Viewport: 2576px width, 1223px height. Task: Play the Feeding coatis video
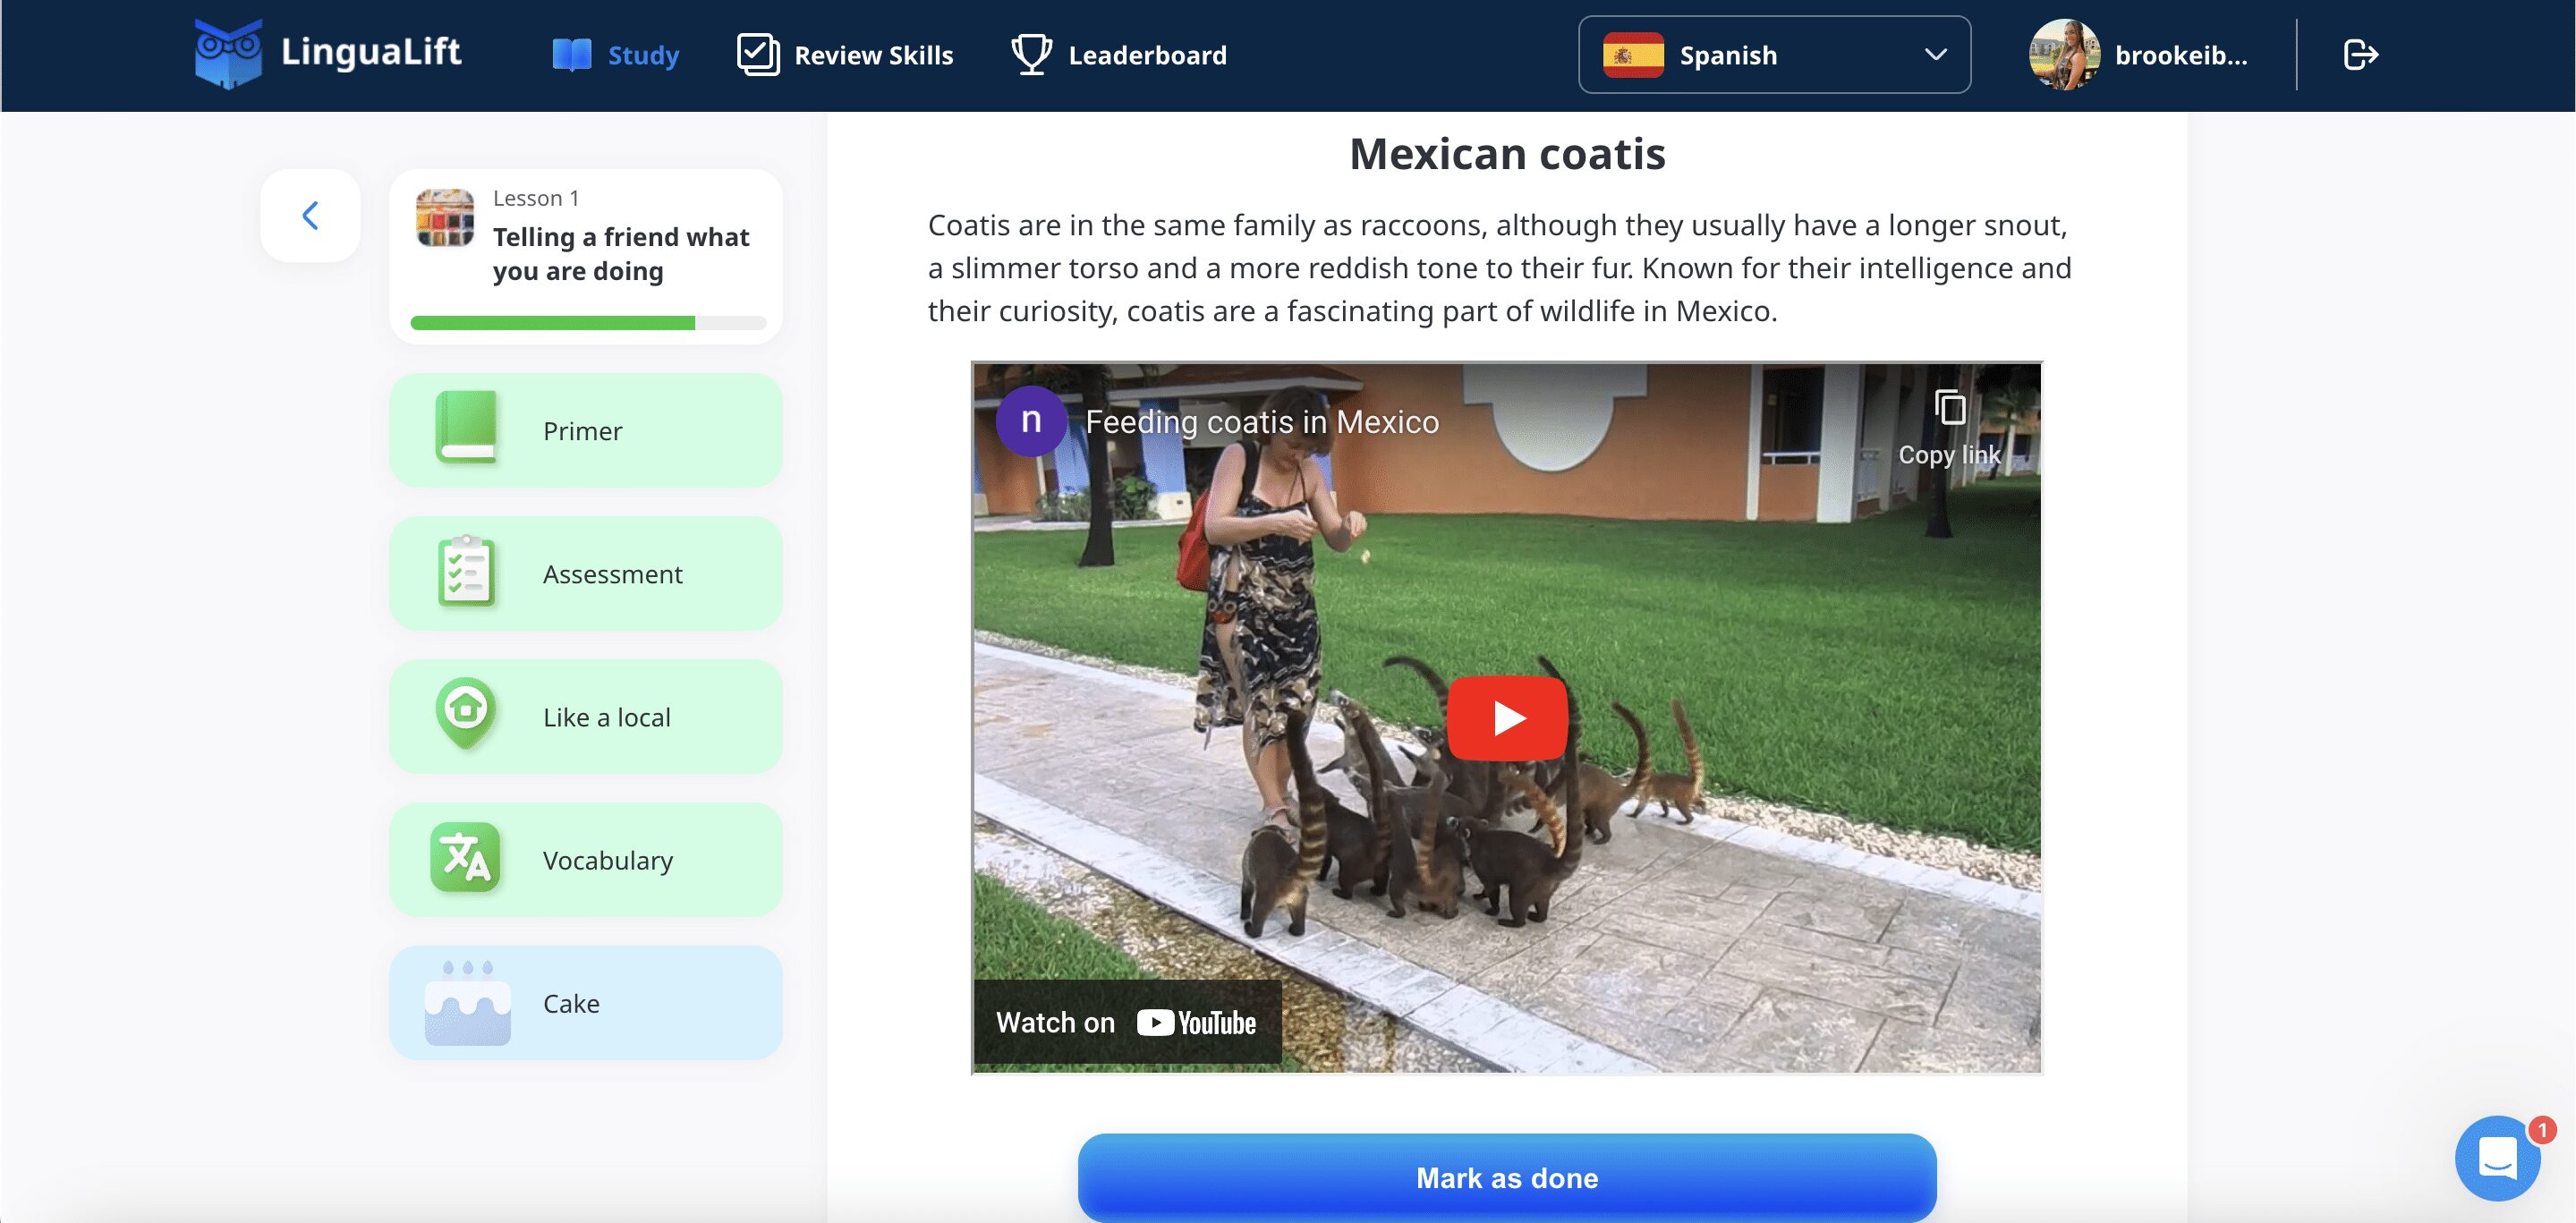(1506, 718)
